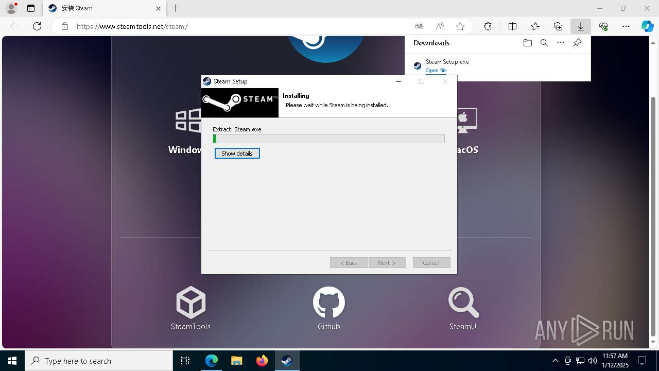Open the Favorites list in Edge

tap(535, 26)
